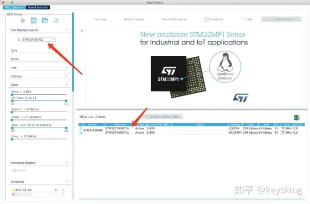This screenshot has height=204, width=310.
Task: Click the 48 kBytes RAM cell
Action: click(265, 128)
